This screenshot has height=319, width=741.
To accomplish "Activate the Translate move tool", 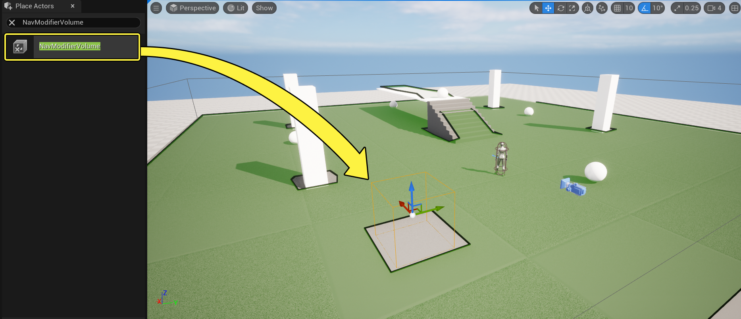I will (x=548, y=8).
